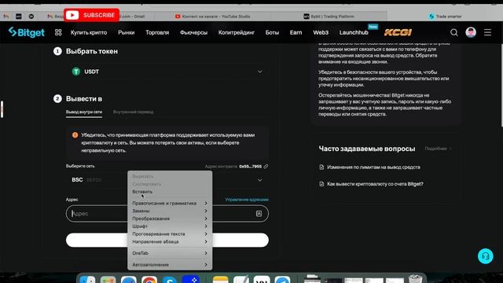Open Подробнее link in FAQ
Image resolution: width=503 pixels, height=283 pixels.
(438, 149)
